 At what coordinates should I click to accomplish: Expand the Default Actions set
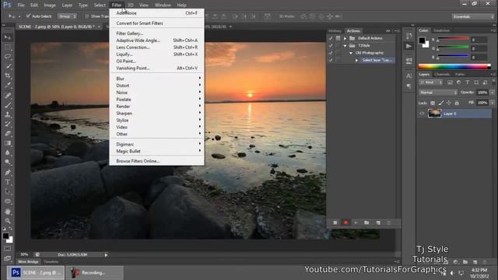click(345, 38)
